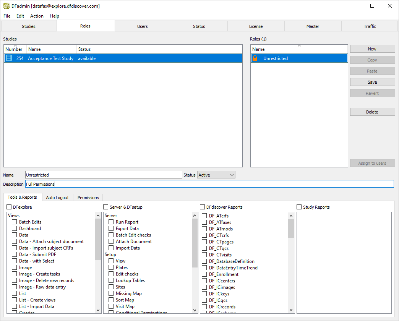Image resolution: width=399 pixels, height=321 pixels.
Task: Open the Status dropdown showing Active
Action: [x=216, y=175]
